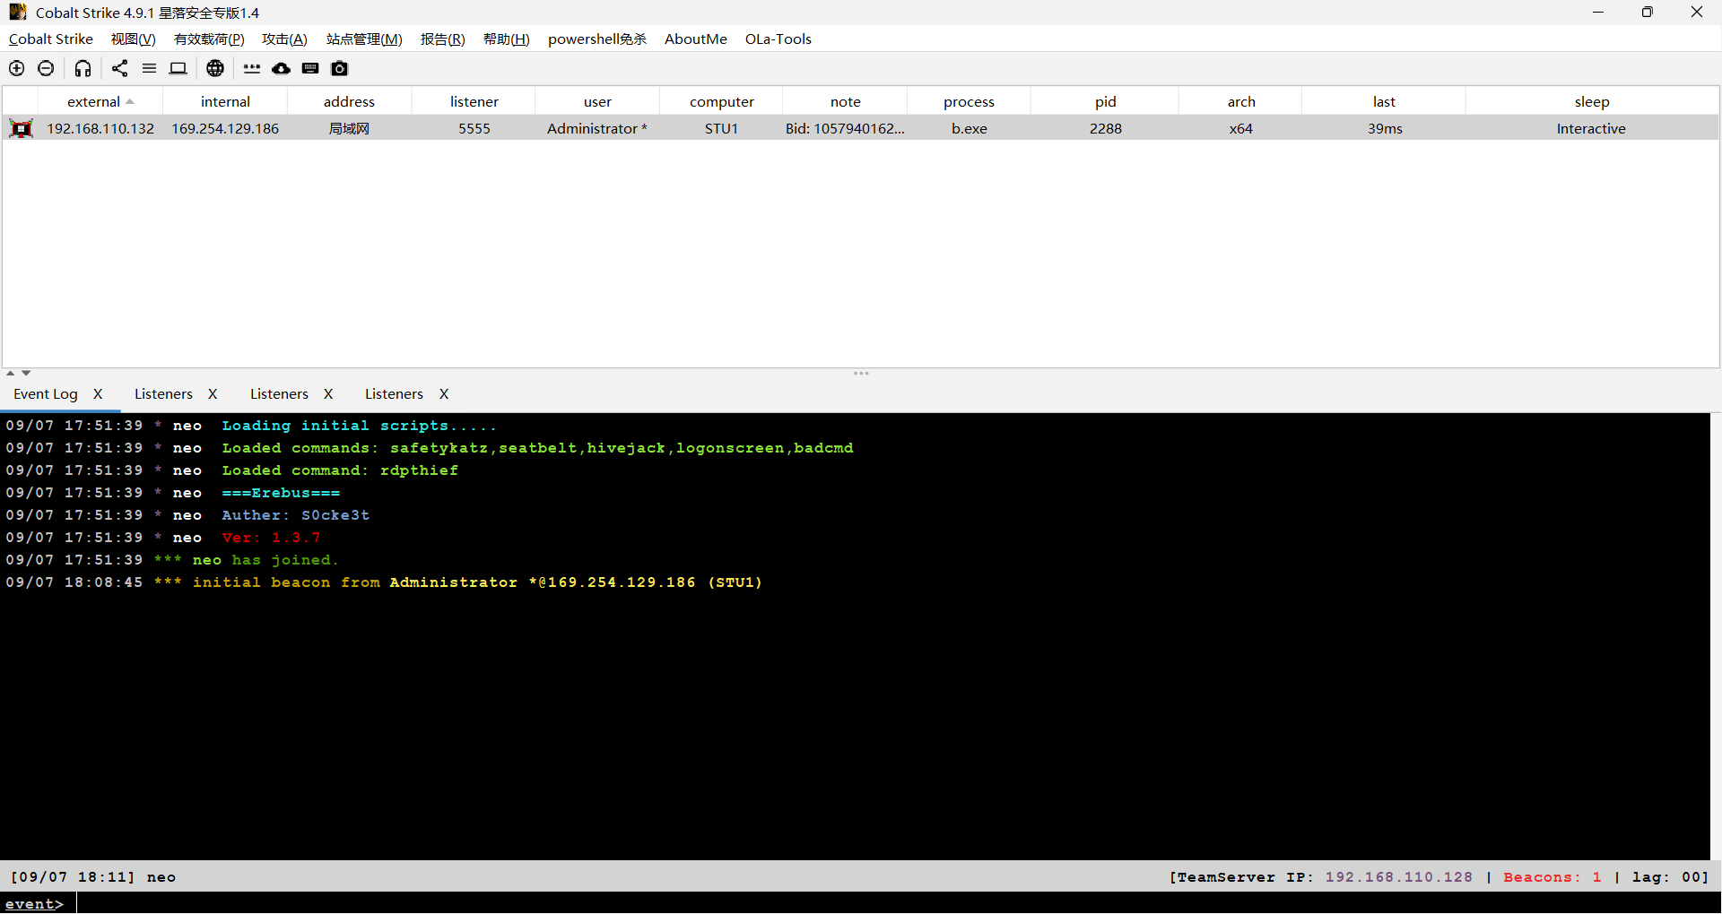Image resolution: width=1722 pixels, height=914 pixels.
Task: Open the OLa-Tools menu
Action: [x=778, y=39]
